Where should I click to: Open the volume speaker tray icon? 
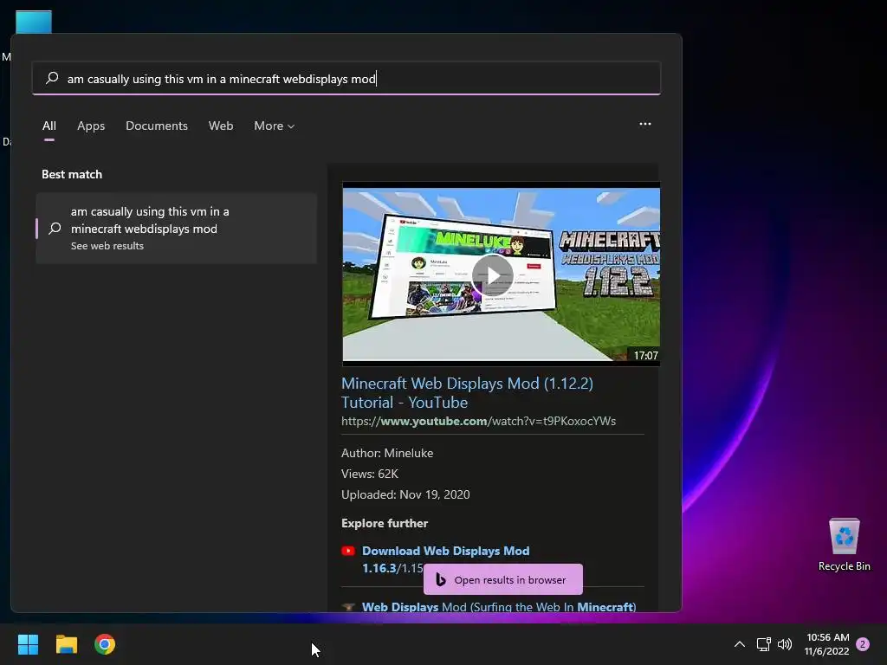[x=785, y=644]
